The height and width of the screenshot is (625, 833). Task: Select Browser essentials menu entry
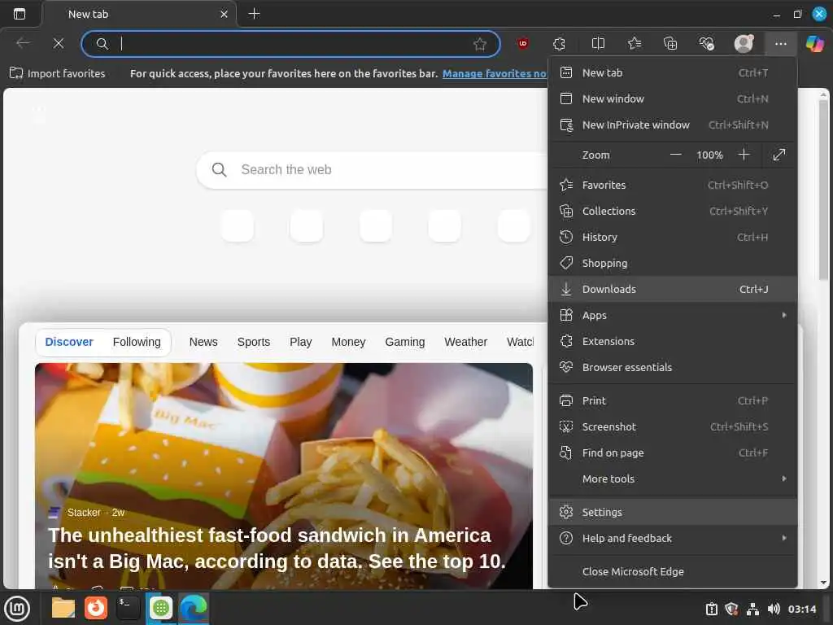(x=673, y=367)
